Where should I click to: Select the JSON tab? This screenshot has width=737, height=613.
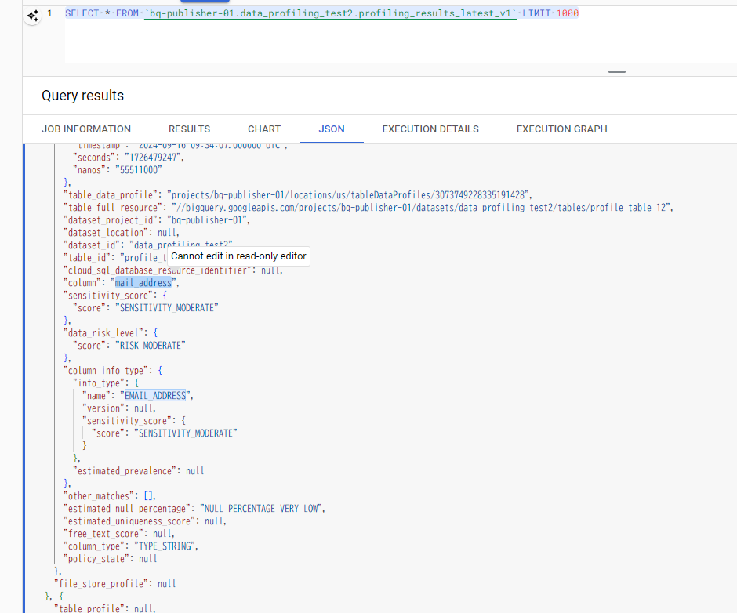pyautogui.click(x=332, y=129)
